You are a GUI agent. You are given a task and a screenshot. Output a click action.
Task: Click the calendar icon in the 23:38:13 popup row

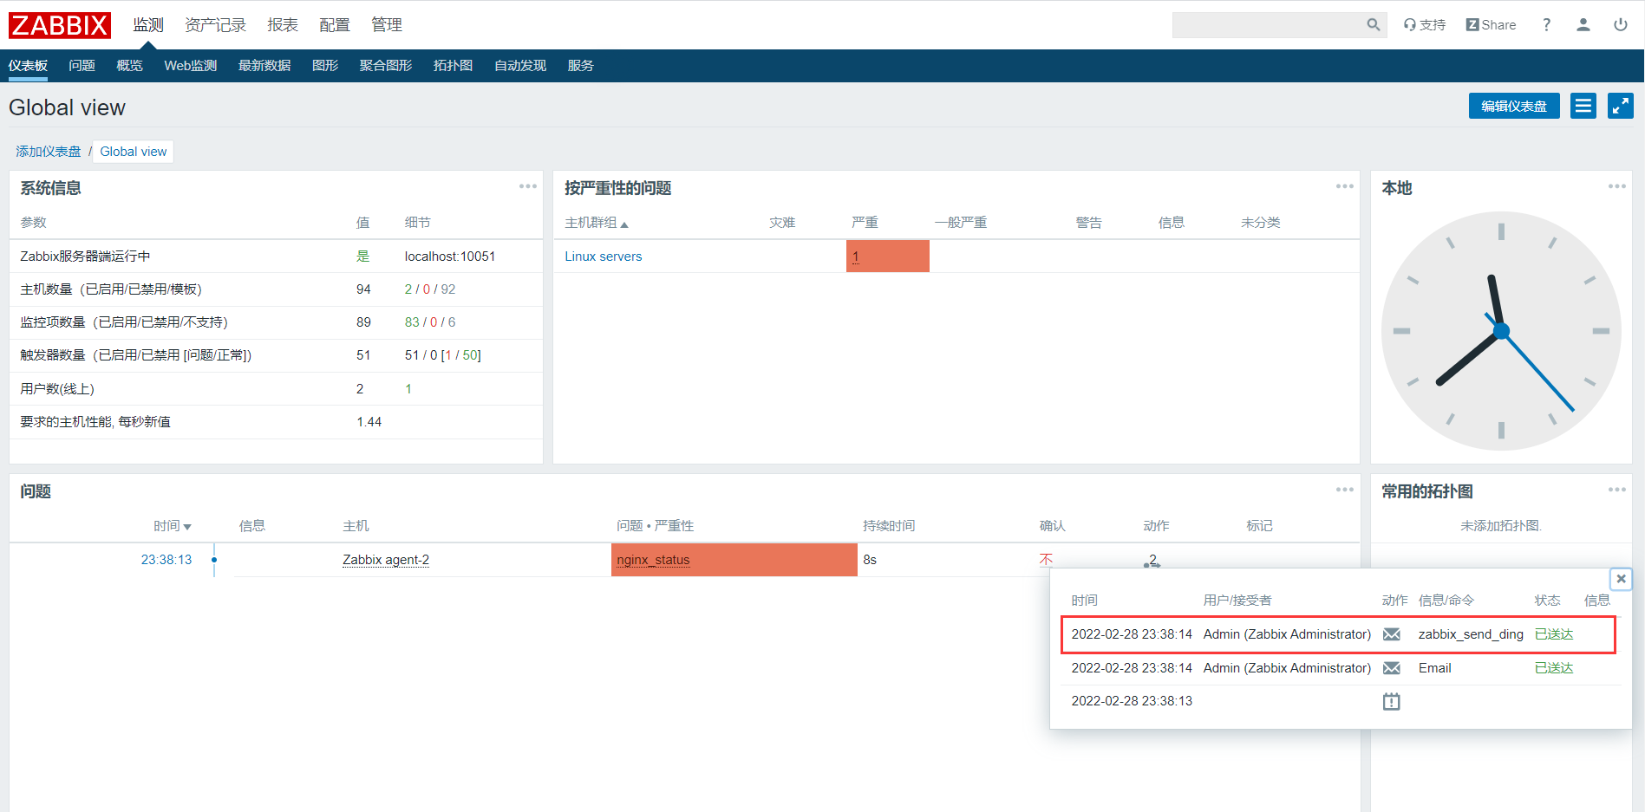click(x=1392, y=701)
